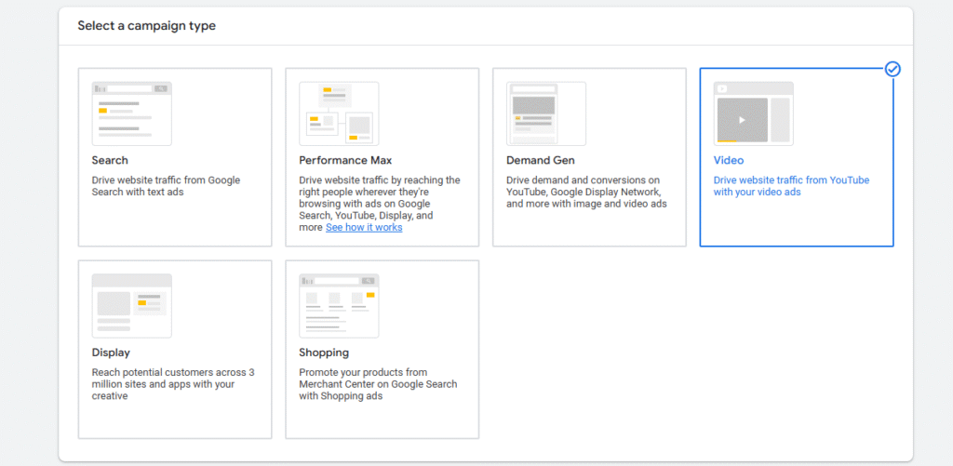
Task: Click the blue checkmark on Video card
Action: pos(893,69)
